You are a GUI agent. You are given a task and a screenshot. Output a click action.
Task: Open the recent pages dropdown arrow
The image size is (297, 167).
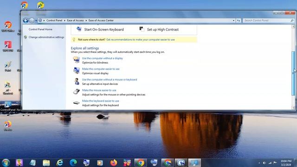[x=36, y=20]
